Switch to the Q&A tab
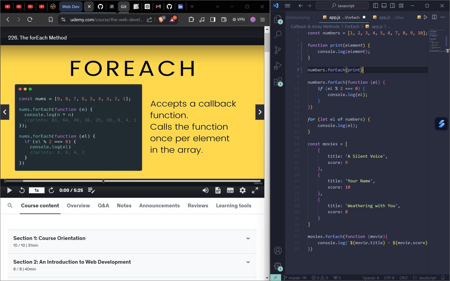Viewport: 450px width, 281px height. pos(103,205)
